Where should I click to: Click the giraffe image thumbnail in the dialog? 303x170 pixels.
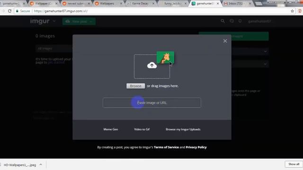(165, 58)
